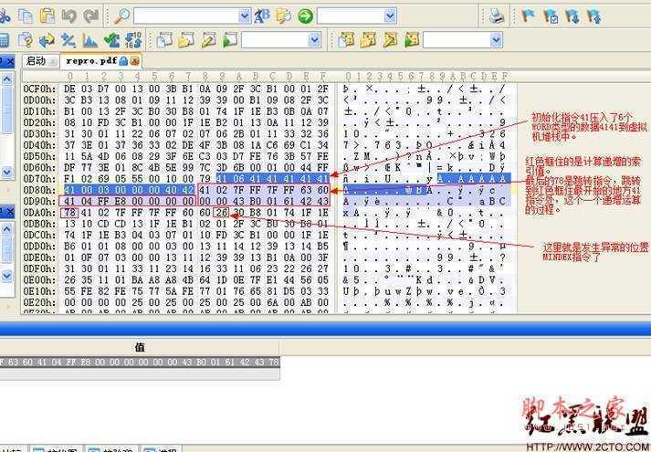
Task: Open a template with the folder puzzle icon
Action: [x=368, y=40]
